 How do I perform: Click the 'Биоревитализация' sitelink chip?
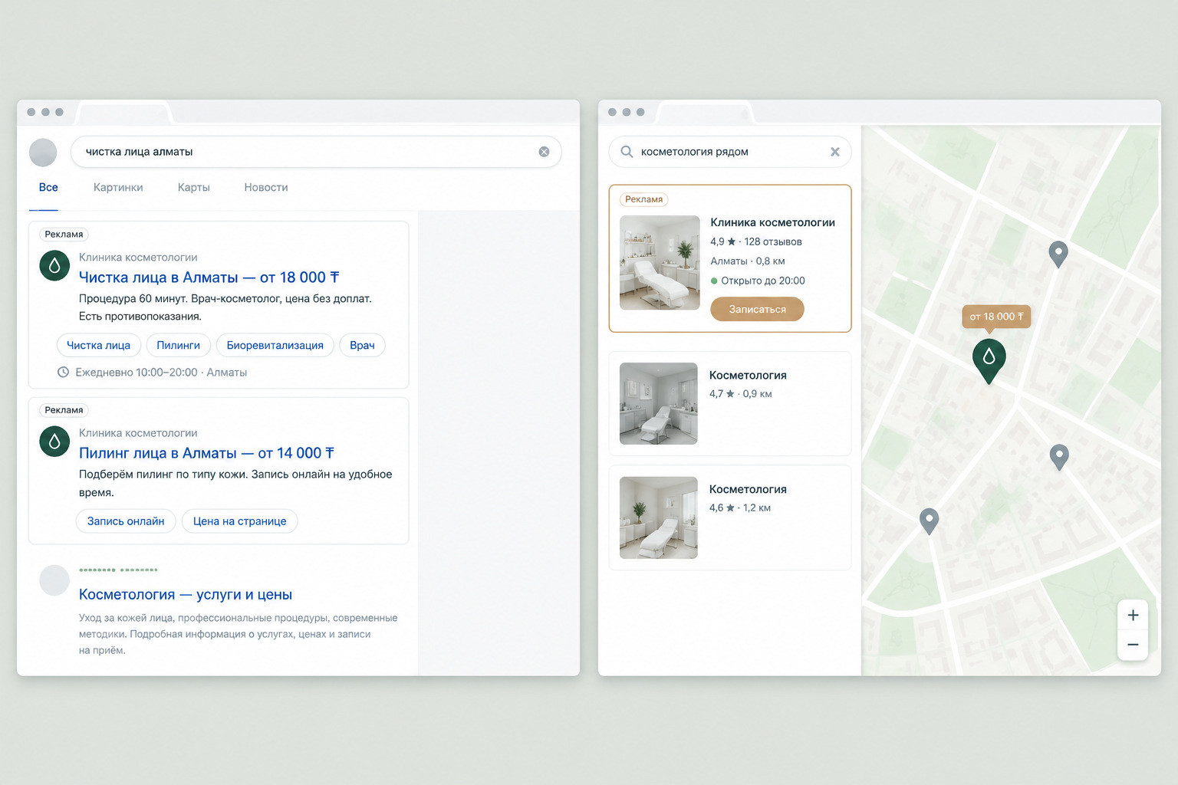(275, 345)
